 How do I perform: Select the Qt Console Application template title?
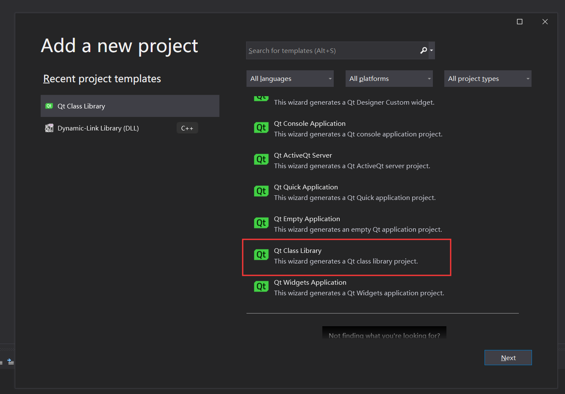coord(310,123)
